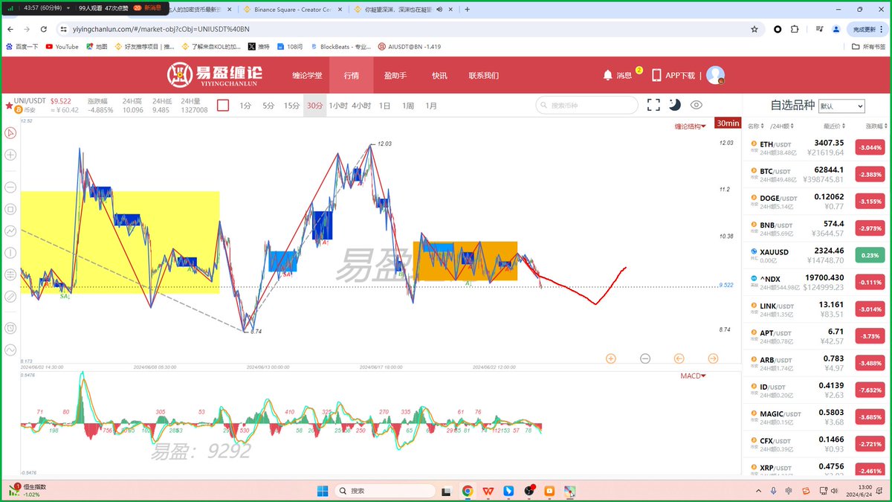Toggle the red square checkbox beside timeframes
The height and width of the screenshot is (502, 892).
pos(223,106)
